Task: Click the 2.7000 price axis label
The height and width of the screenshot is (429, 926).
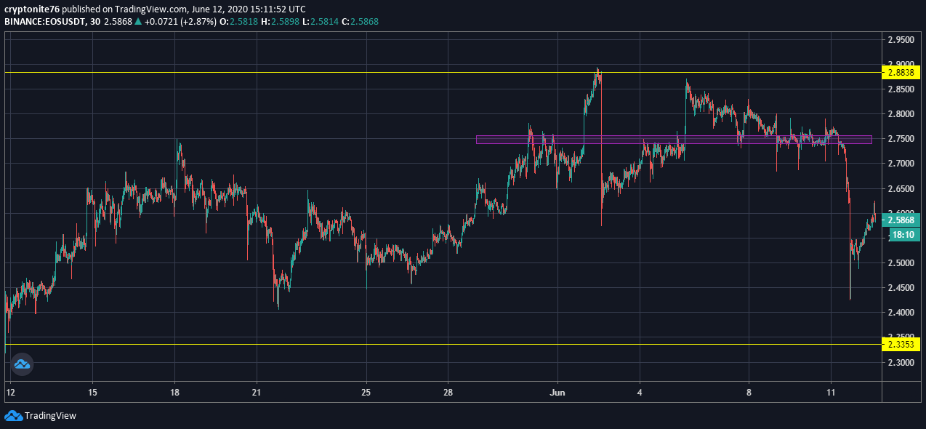Action: point(901,164)
